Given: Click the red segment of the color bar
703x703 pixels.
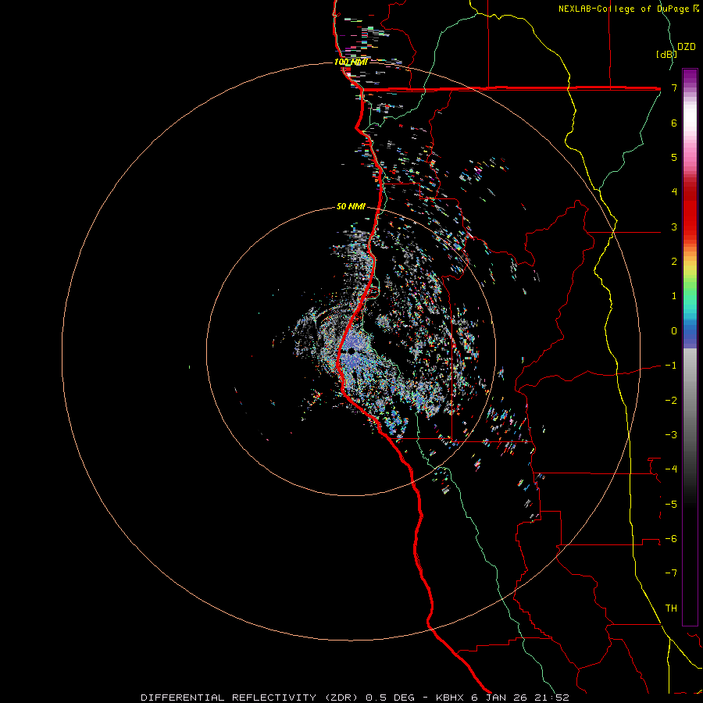Looking at the screenshot, I should point(690,206).
